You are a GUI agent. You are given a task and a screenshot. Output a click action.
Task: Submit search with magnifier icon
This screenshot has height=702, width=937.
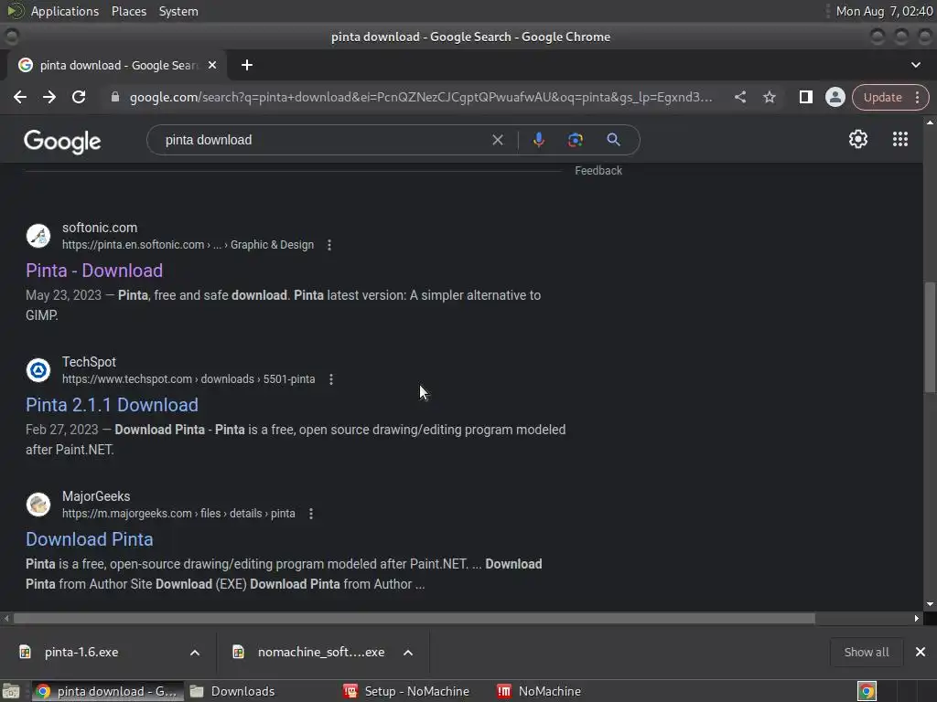tap(613, 140)
